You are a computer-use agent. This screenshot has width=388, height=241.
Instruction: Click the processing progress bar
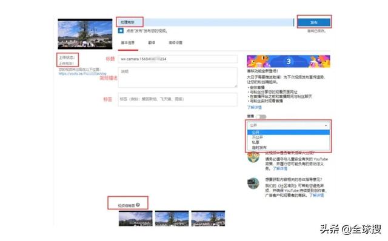point(205,22)
